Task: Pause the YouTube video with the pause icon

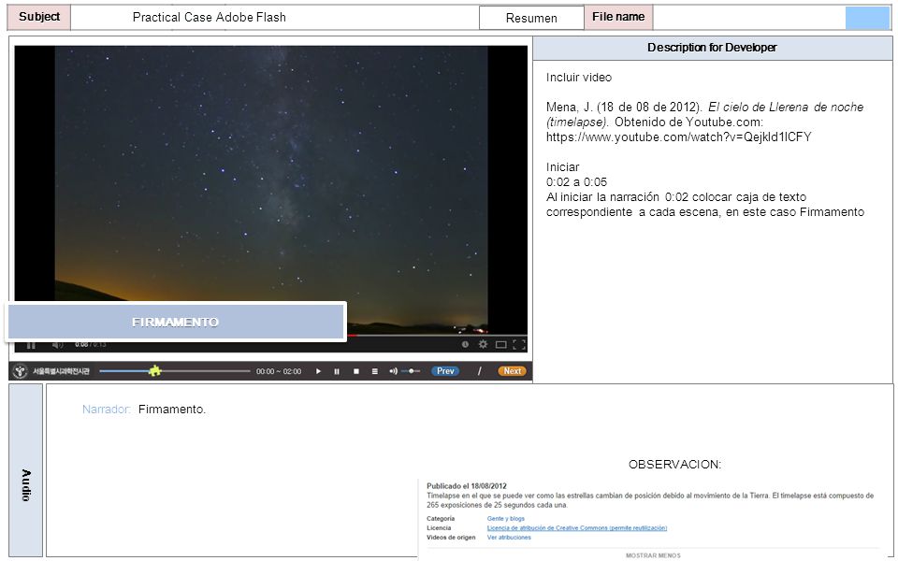Action: (31, 345)
